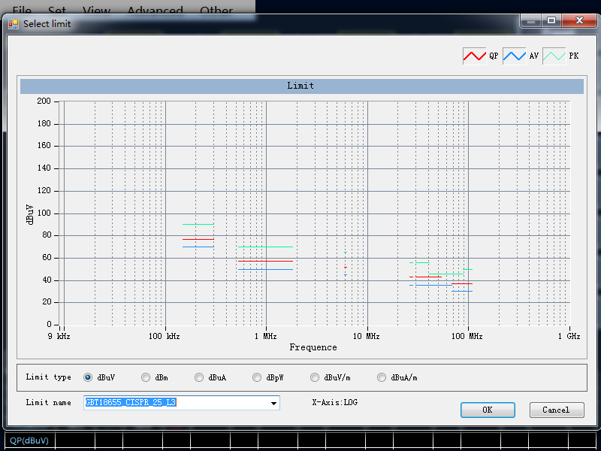Select the dBm radio button

pyautogui.click(x=145, y=377)
